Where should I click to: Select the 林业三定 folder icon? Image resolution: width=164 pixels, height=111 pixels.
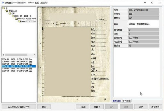coord(7,11)
